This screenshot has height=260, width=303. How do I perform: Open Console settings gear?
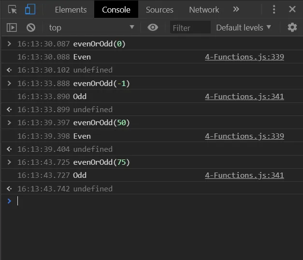click(292, 28)
